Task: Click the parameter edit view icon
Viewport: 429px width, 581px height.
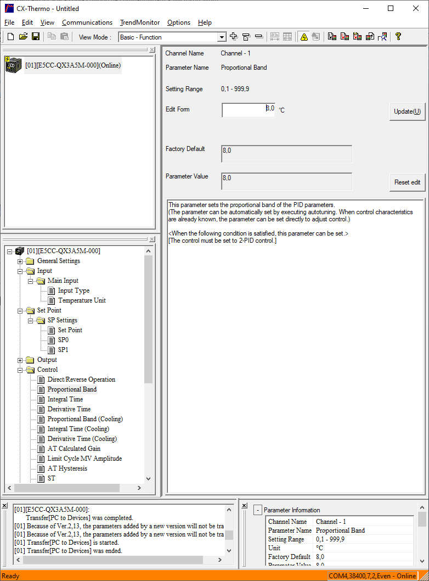Action: point(275,36)
